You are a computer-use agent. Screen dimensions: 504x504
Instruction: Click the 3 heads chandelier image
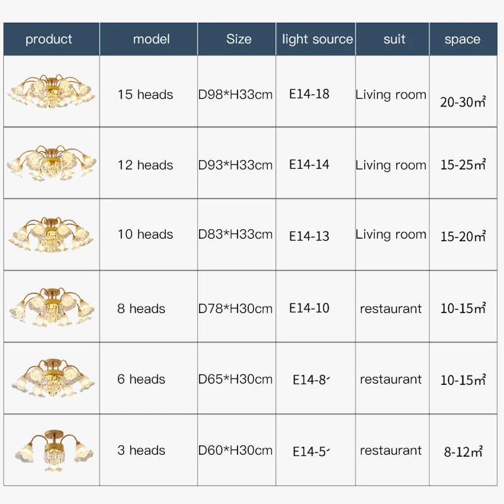[51, 449]
